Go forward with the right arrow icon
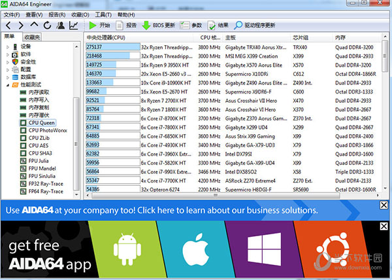The height and width of the screenshot is (280, 392). pos(21,26)
